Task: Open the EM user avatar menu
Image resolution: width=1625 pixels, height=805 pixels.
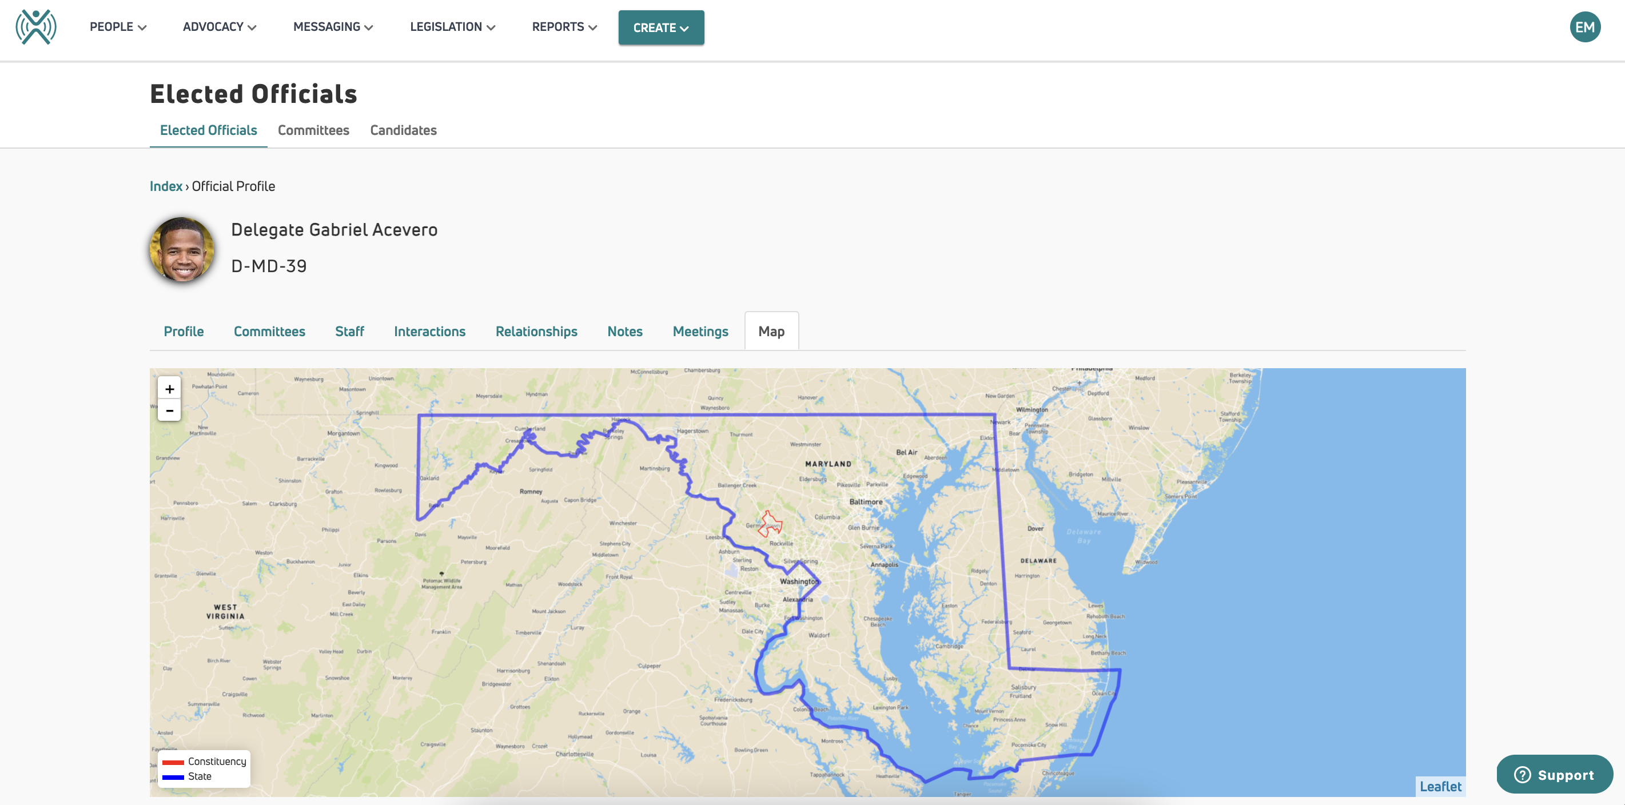Action: pos(1587,26)
